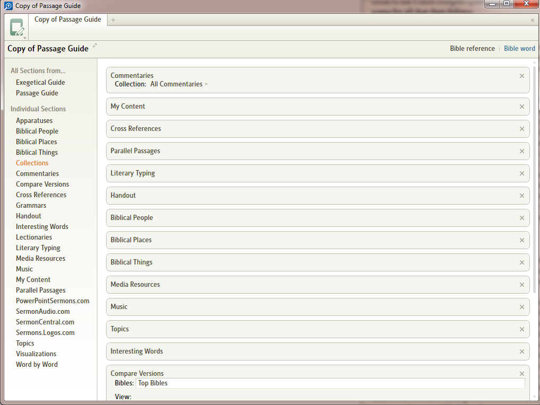This screenshot has height=405, width=540.
Task: Open the guide template panel icon menu
Action: (x=16, y=28)
